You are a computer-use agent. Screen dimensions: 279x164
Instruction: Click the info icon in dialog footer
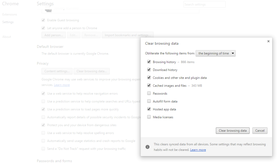pos(147,147)
